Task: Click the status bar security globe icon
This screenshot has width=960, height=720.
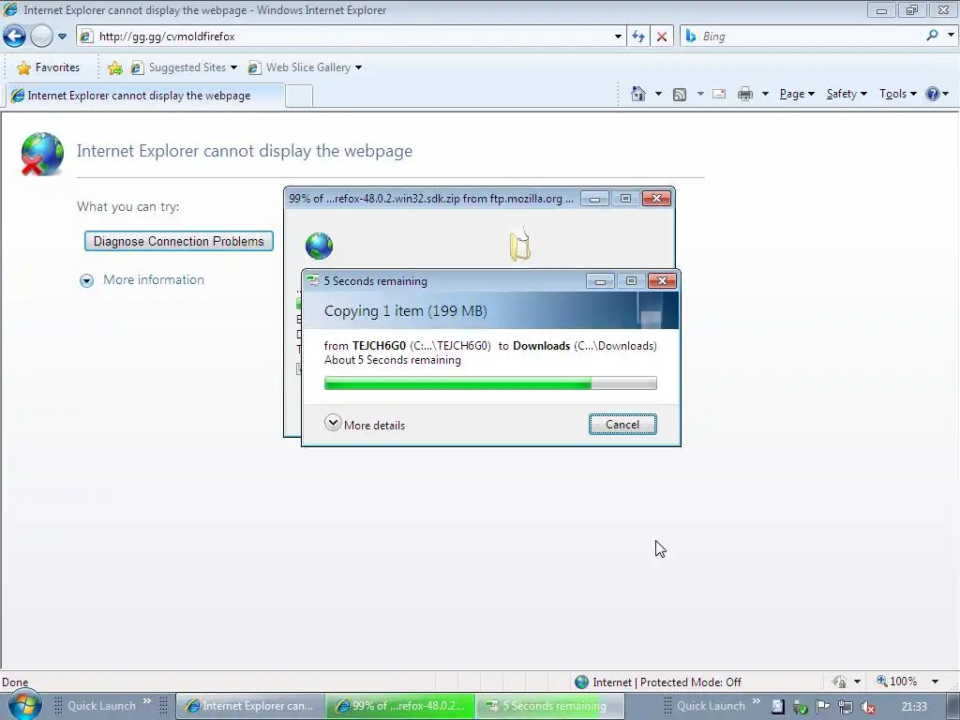Action: (581, 682)
